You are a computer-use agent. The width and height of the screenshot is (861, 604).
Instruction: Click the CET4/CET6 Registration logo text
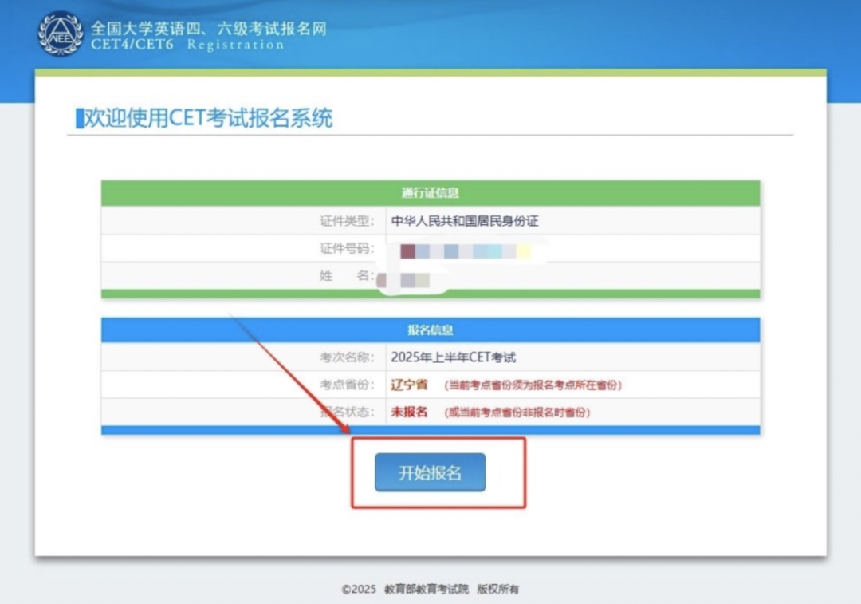(x=185, y=44)
